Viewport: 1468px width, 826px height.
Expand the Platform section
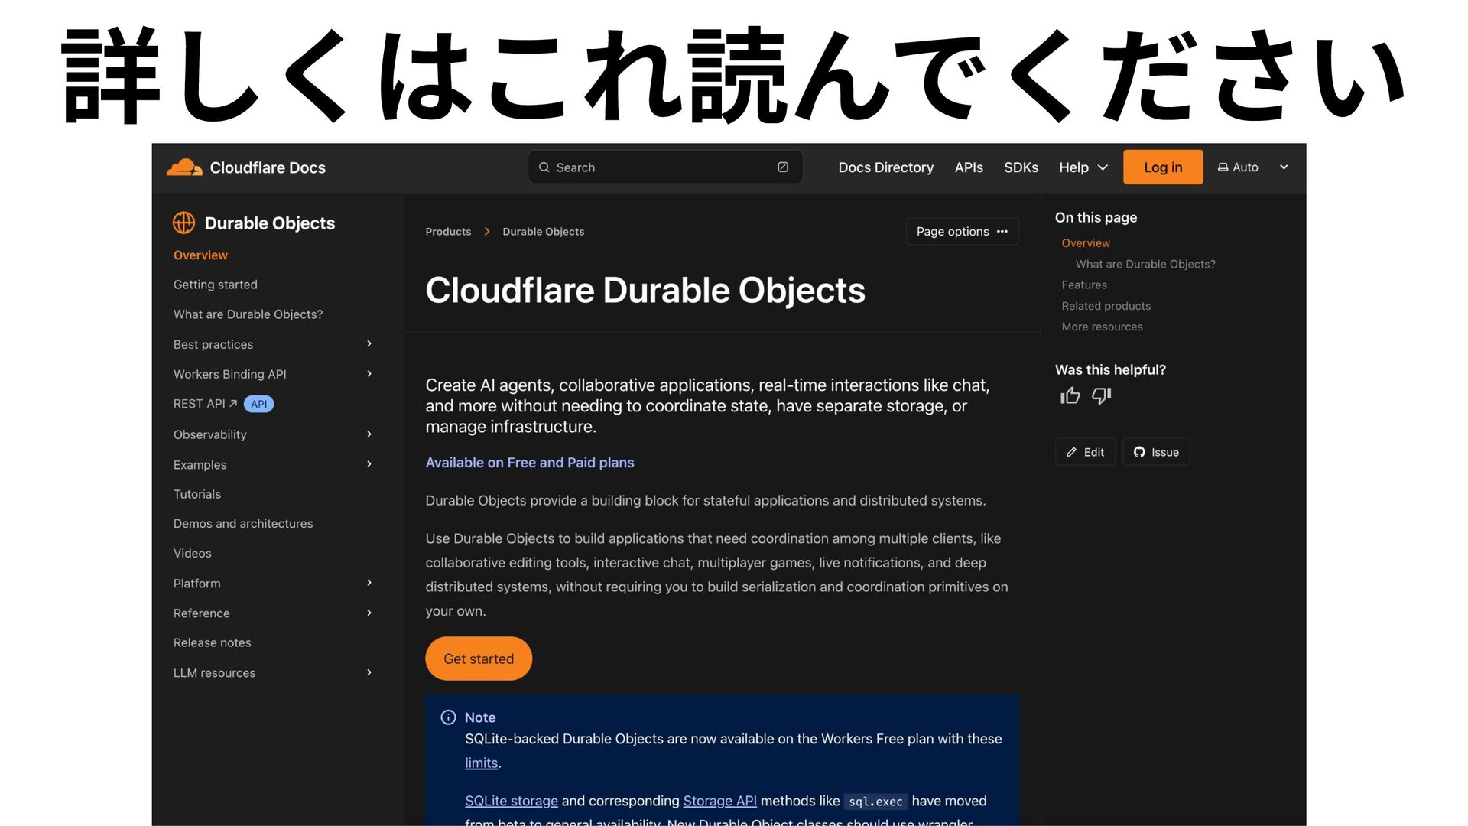coord(369,583)
